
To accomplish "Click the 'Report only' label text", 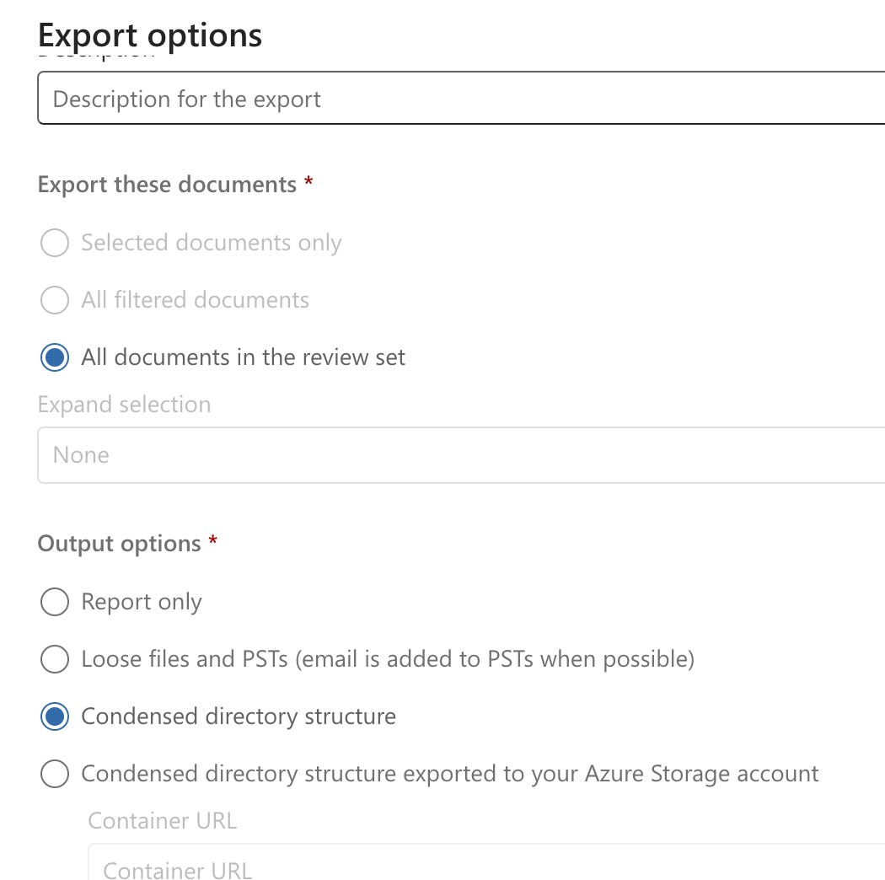I will click(x=142, y=602).
